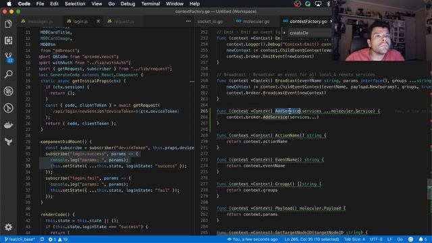Open the File menu
Viewport: 432px width, 243px height.
[x=40, y=4]
